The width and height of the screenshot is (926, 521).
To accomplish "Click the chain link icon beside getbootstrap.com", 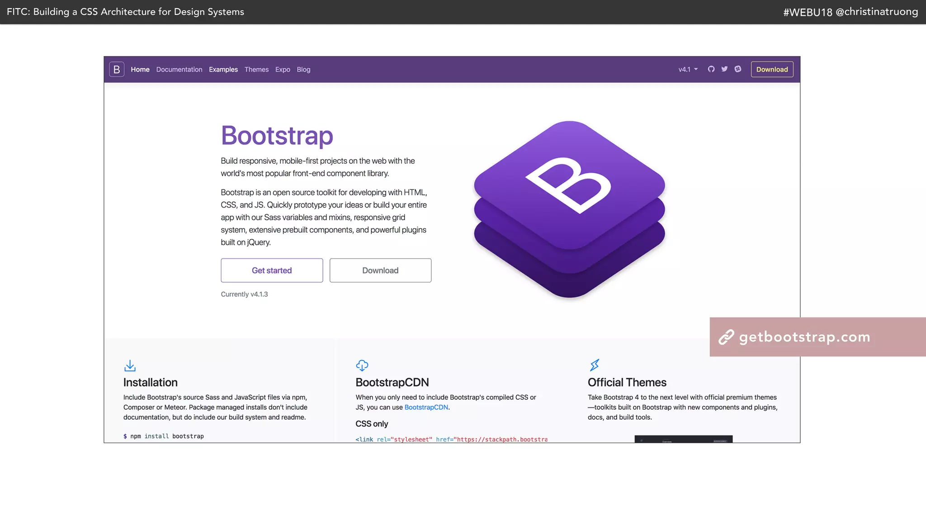I will click(726, 337).
